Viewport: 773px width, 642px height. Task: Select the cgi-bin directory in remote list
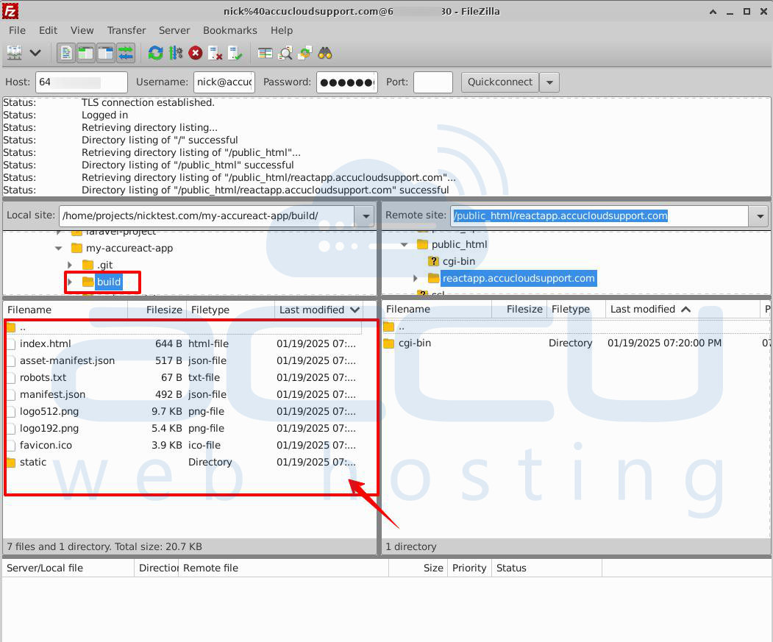[x=576, y=343]
